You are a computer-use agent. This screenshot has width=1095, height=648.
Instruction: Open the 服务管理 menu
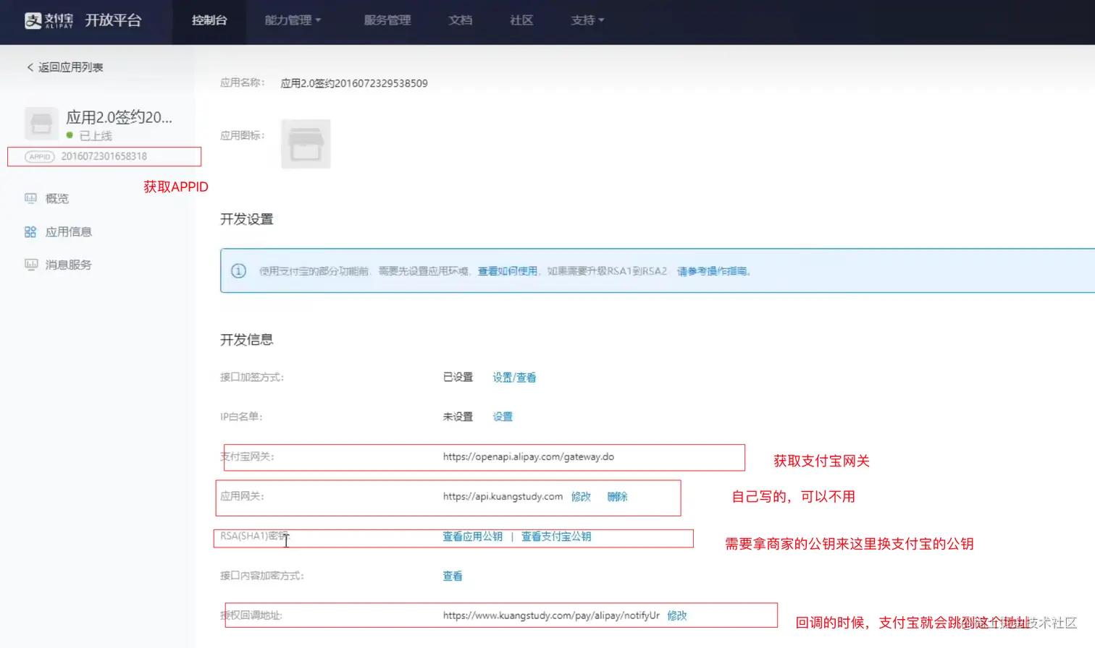387,20
